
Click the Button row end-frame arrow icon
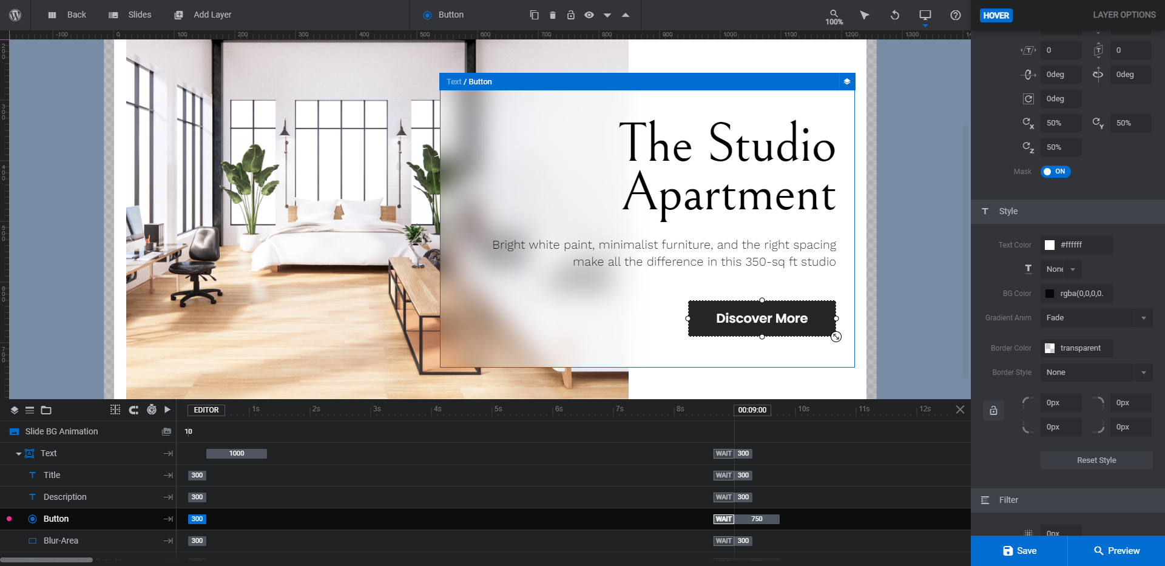(x=168, y=519)
